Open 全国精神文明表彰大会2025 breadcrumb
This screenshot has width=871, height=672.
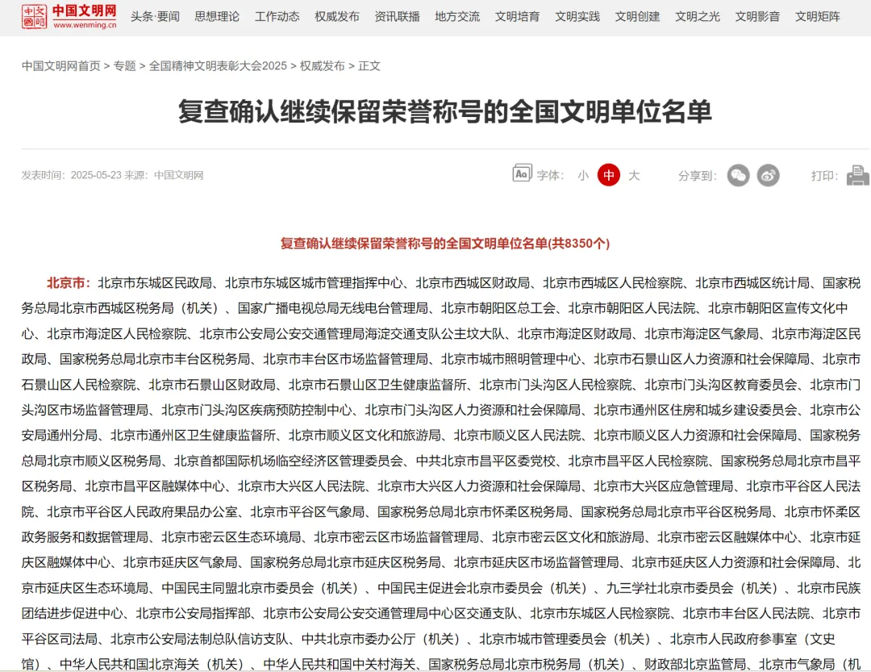click(x=218, y=65)
